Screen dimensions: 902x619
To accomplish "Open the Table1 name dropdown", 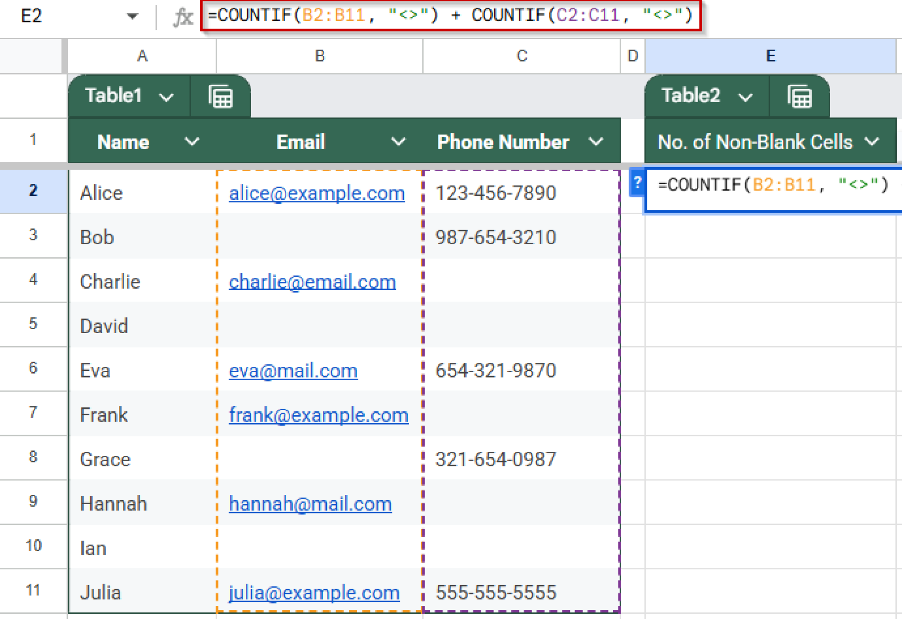I will click(165, 97).
